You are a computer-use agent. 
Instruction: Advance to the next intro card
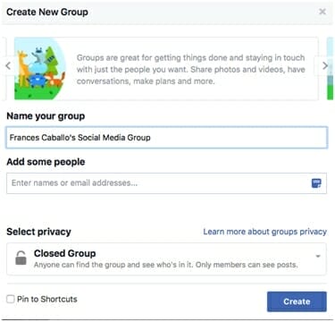point(325,65)
